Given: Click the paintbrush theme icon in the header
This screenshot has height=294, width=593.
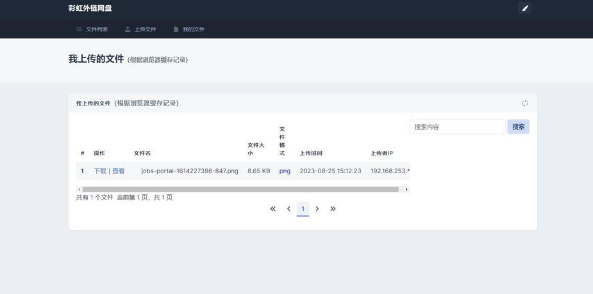Looking at the screenshot, I should point(524,8).
